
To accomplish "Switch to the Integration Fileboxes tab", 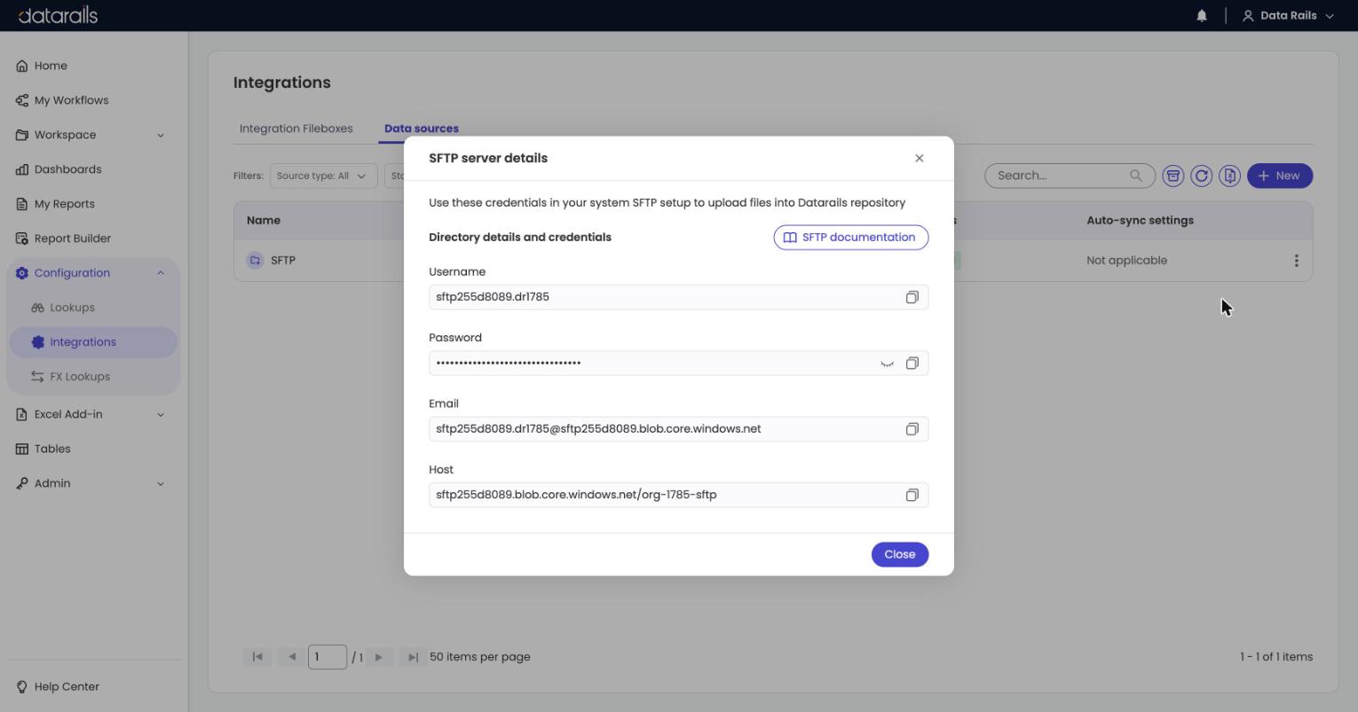I will tap(296, 129).
